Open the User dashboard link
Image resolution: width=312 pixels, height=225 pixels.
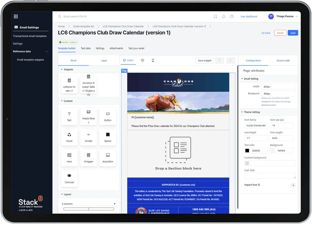(249, 17)
